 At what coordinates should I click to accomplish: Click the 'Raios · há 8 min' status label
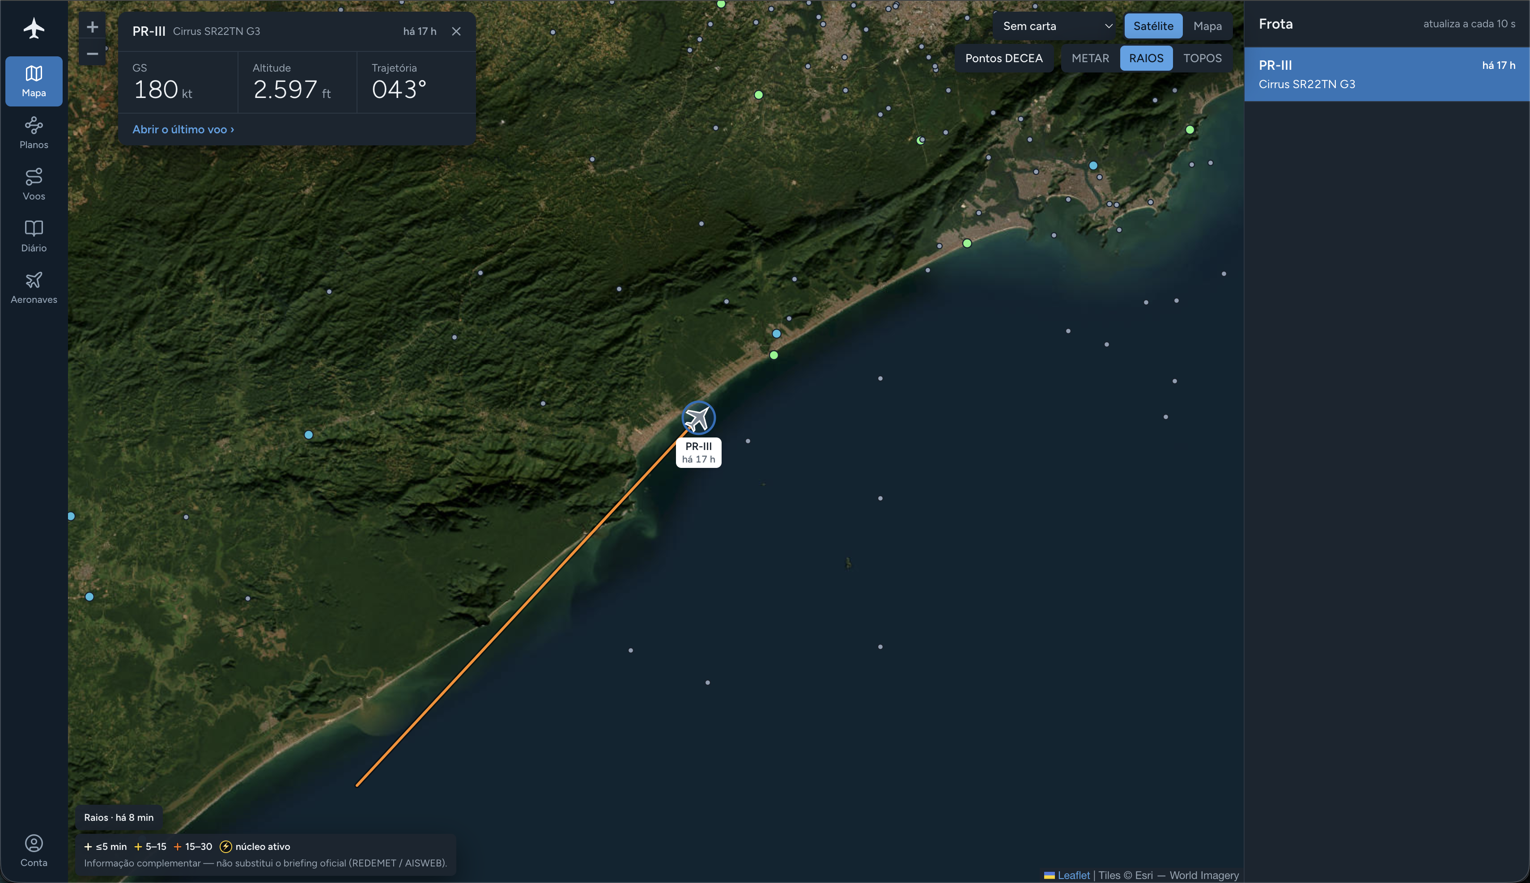click(119, 818)
